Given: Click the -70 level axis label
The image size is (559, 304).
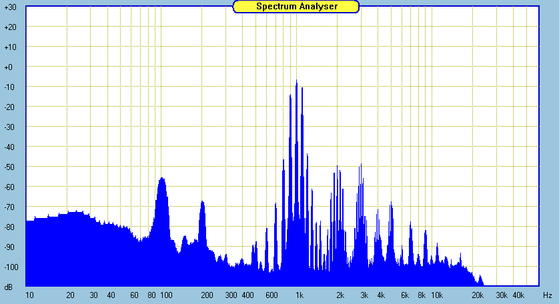Looking at the screenshot, I should (x=10, y=207).
